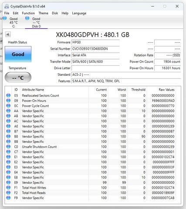Click status orb for attribute C7 row

point(8,152)
